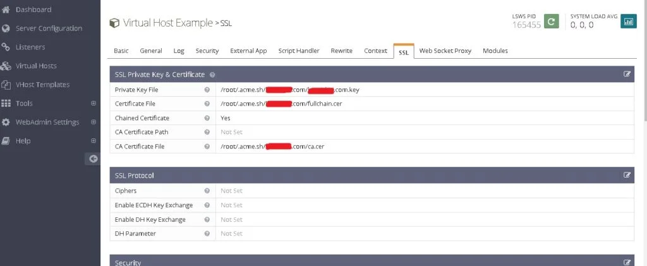The height and width of the screenshot is (266, 647).
Task: Show help for DH Parameter
Action: coord(207,233)
